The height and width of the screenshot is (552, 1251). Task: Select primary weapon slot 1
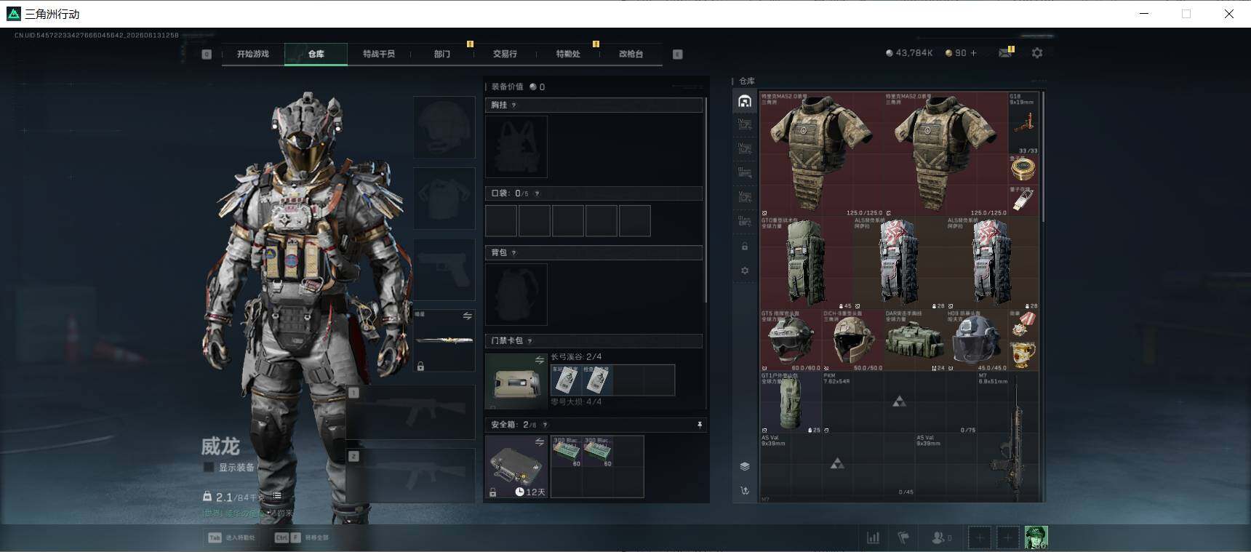[x=411, y=413]
